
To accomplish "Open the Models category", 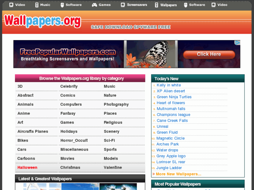I will click(111, 159).
